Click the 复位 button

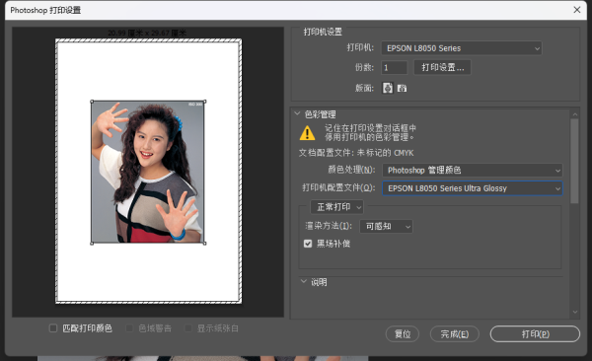[403, 333]
